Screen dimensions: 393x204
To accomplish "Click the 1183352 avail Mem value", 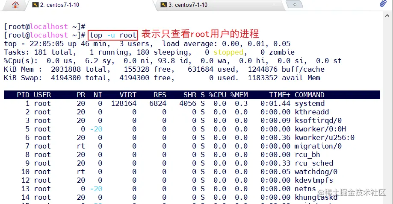I will [263, 78].
